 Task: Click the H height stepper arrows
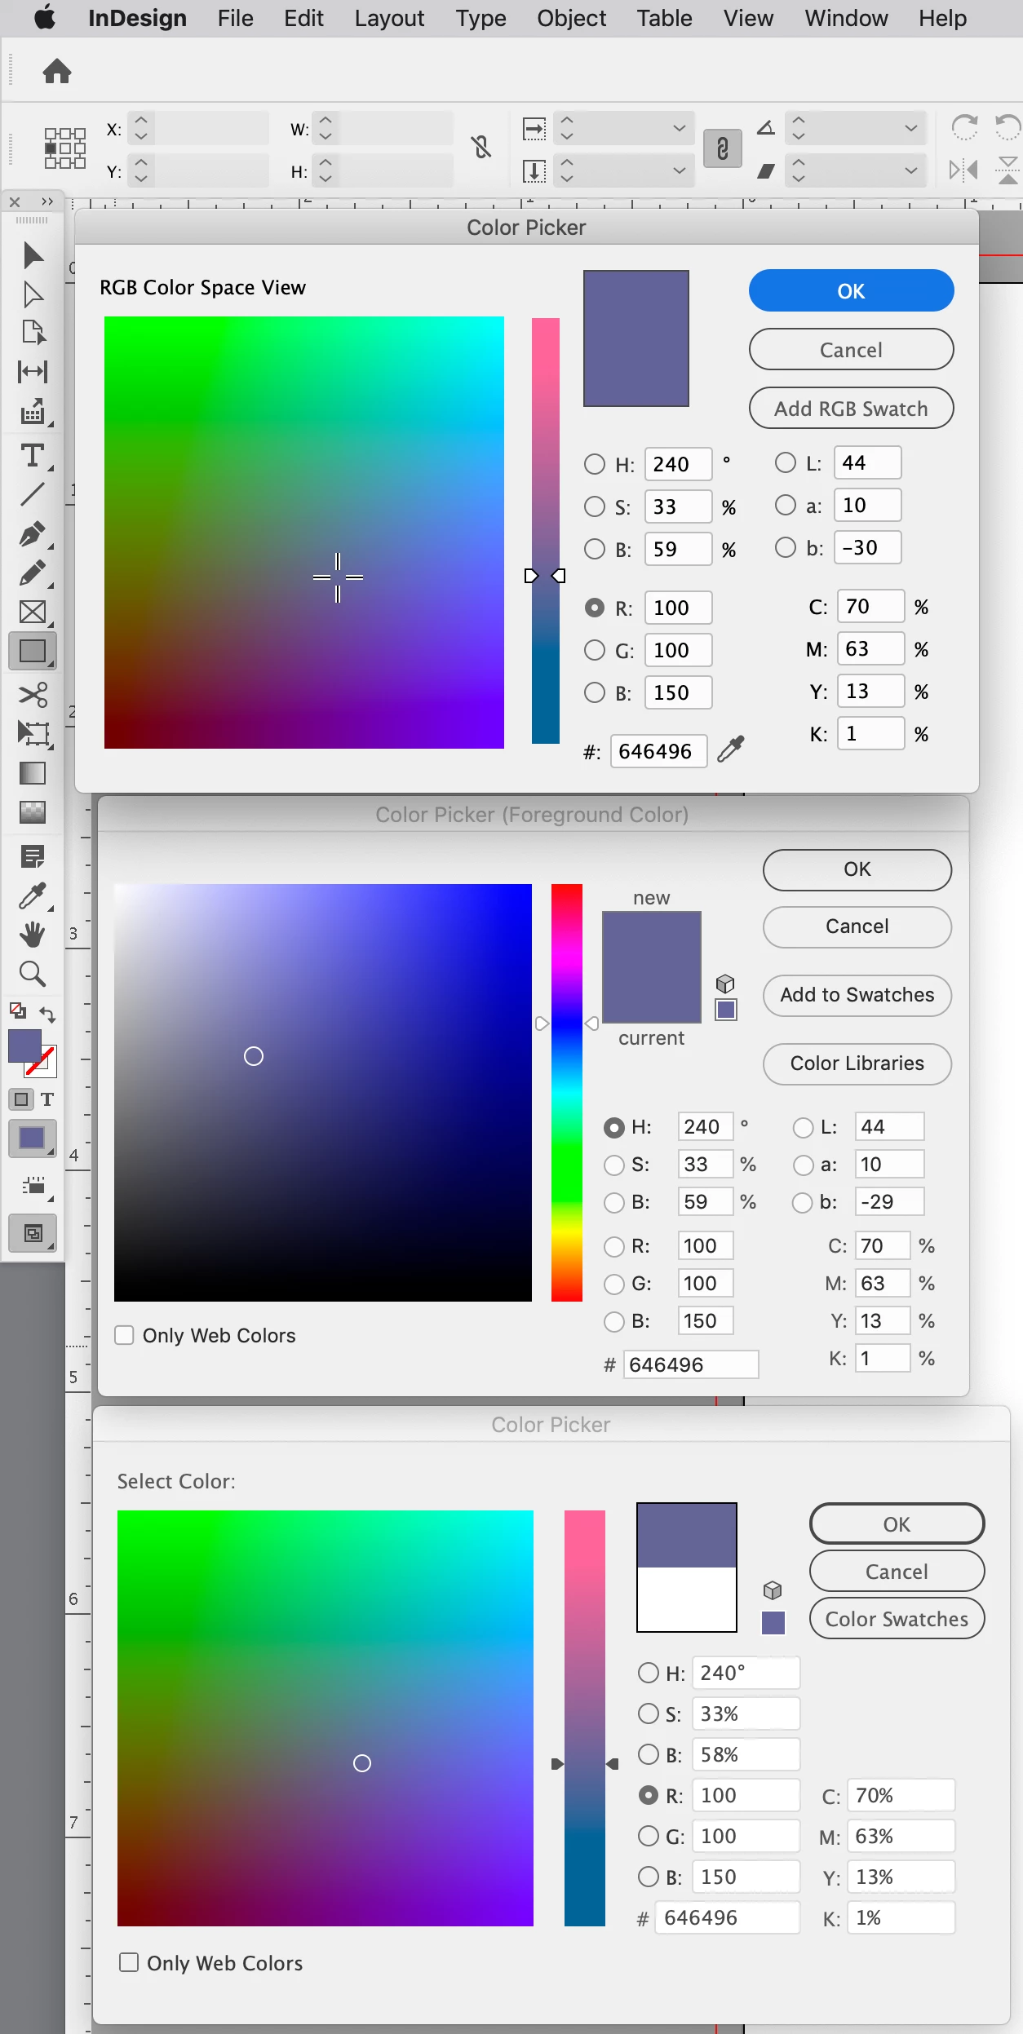[x=325, y=170]
